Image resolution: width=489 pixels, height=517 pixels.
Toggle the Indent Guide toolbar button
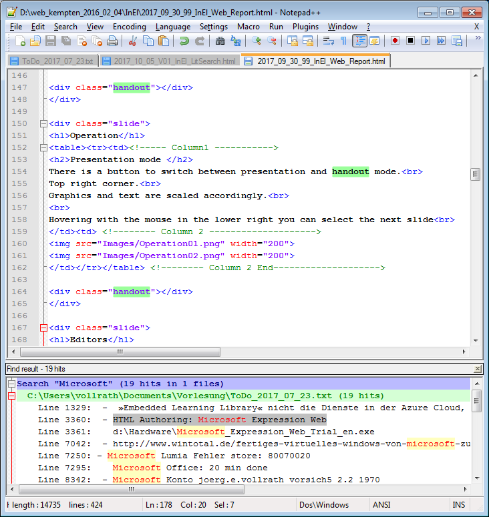359,41
